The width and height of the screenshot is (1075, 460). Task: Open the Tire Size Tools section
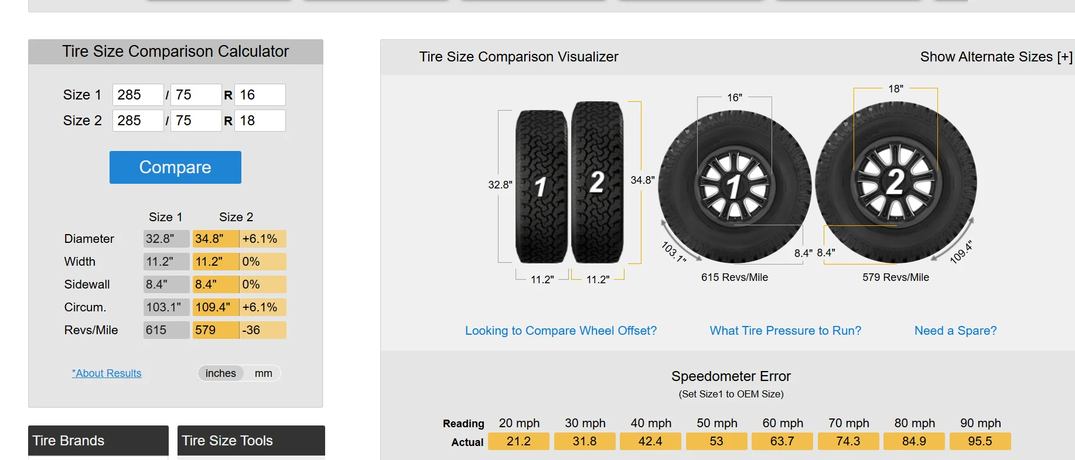251,441
